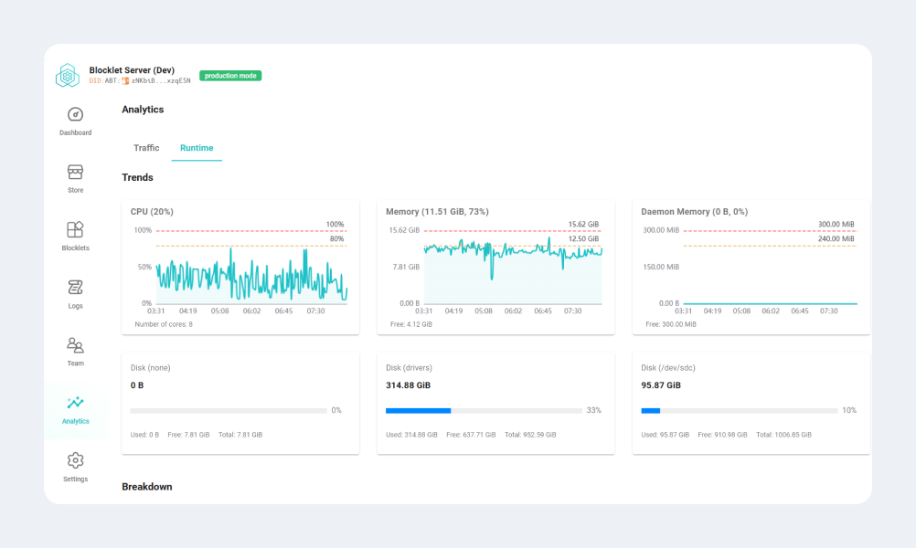916x548 pixels.
Task: Click the Breakdown section heading
Action: point(147,486)
